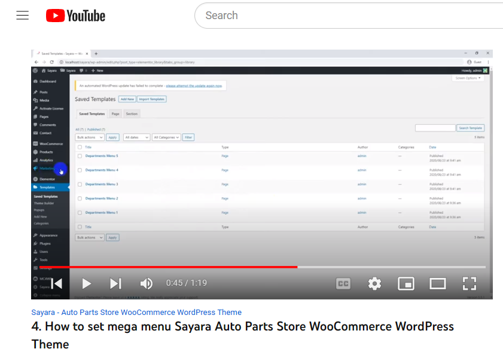Screen dimensions: 503x355
Task: Open the bottom Bulk actions dropdown
Action: tap(90, 238)
